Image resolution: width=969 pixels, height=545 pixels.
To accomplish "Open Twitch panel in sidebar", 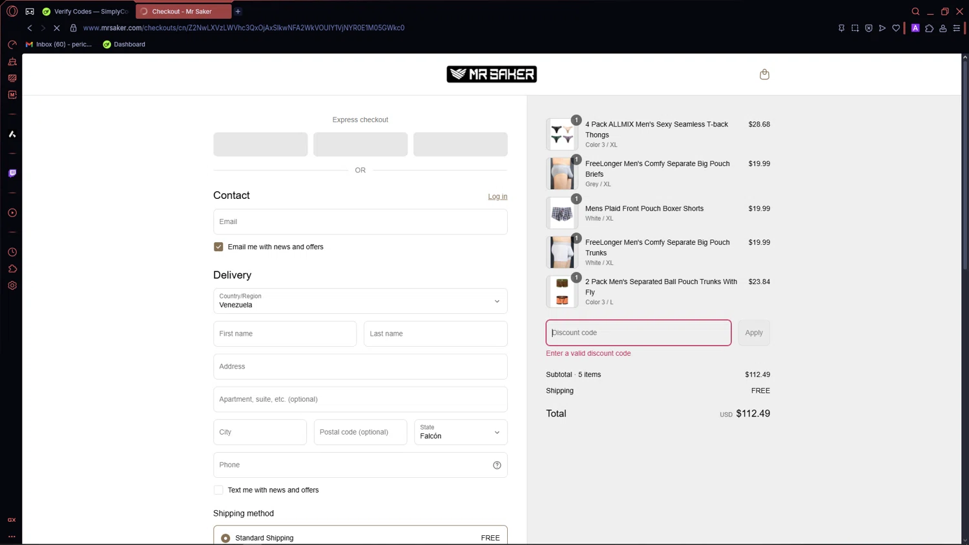I will [12, 174].
